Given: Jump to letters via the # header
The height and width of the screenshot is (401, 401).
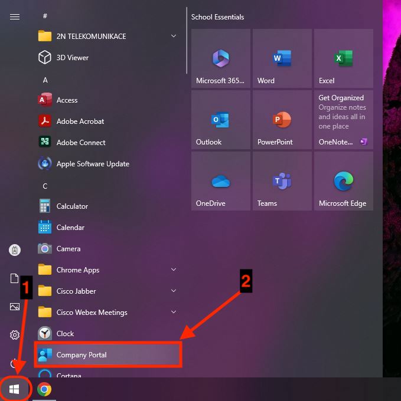Looking at the screenshot, I should point(45,16).
